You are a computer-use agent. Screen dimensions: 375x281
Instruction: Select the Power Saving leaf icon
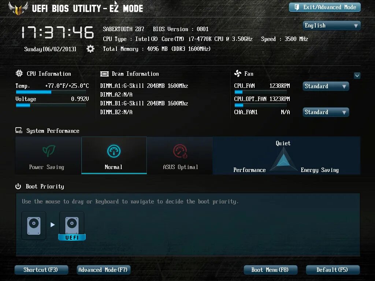[x=48, y=150]
